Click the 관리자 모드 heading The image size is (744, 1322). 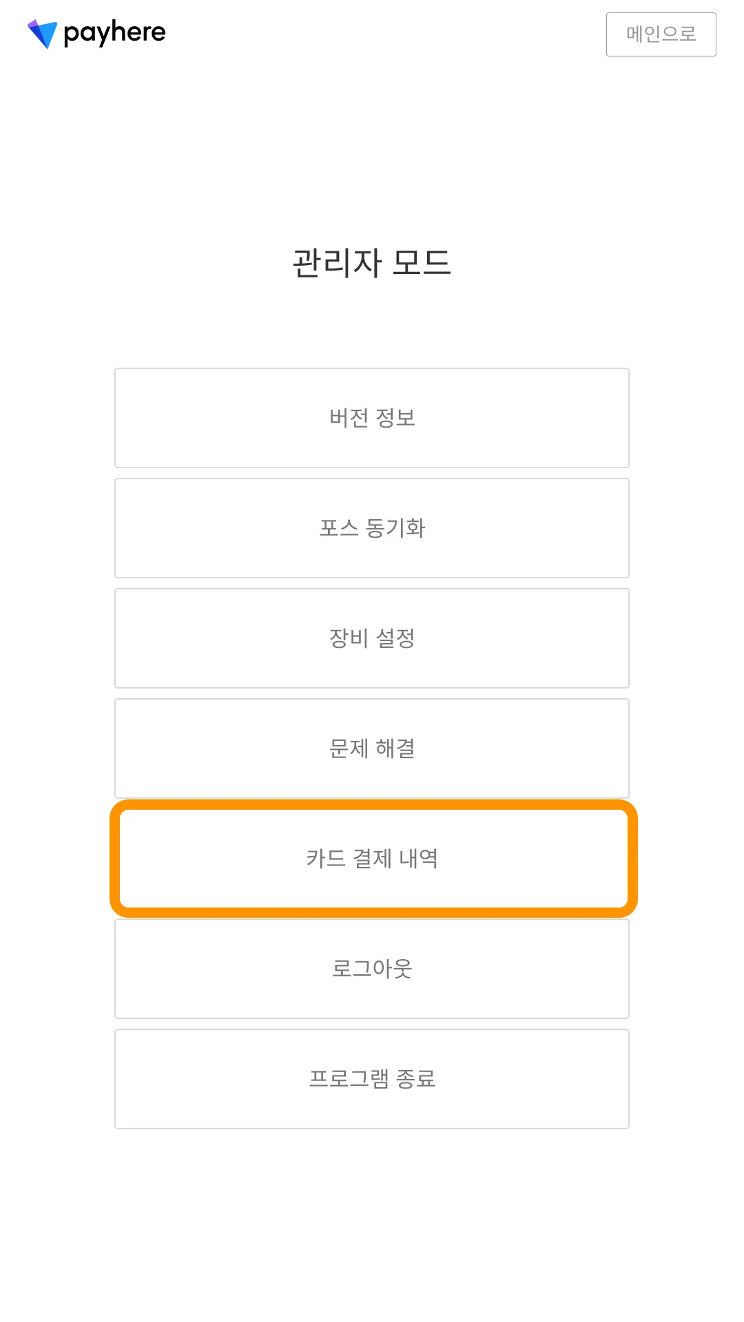tap(372, 263)
